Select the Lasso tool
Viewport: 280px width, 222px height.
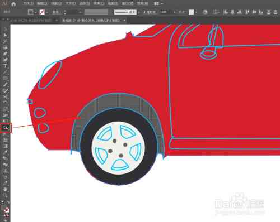tap(5, 47)
